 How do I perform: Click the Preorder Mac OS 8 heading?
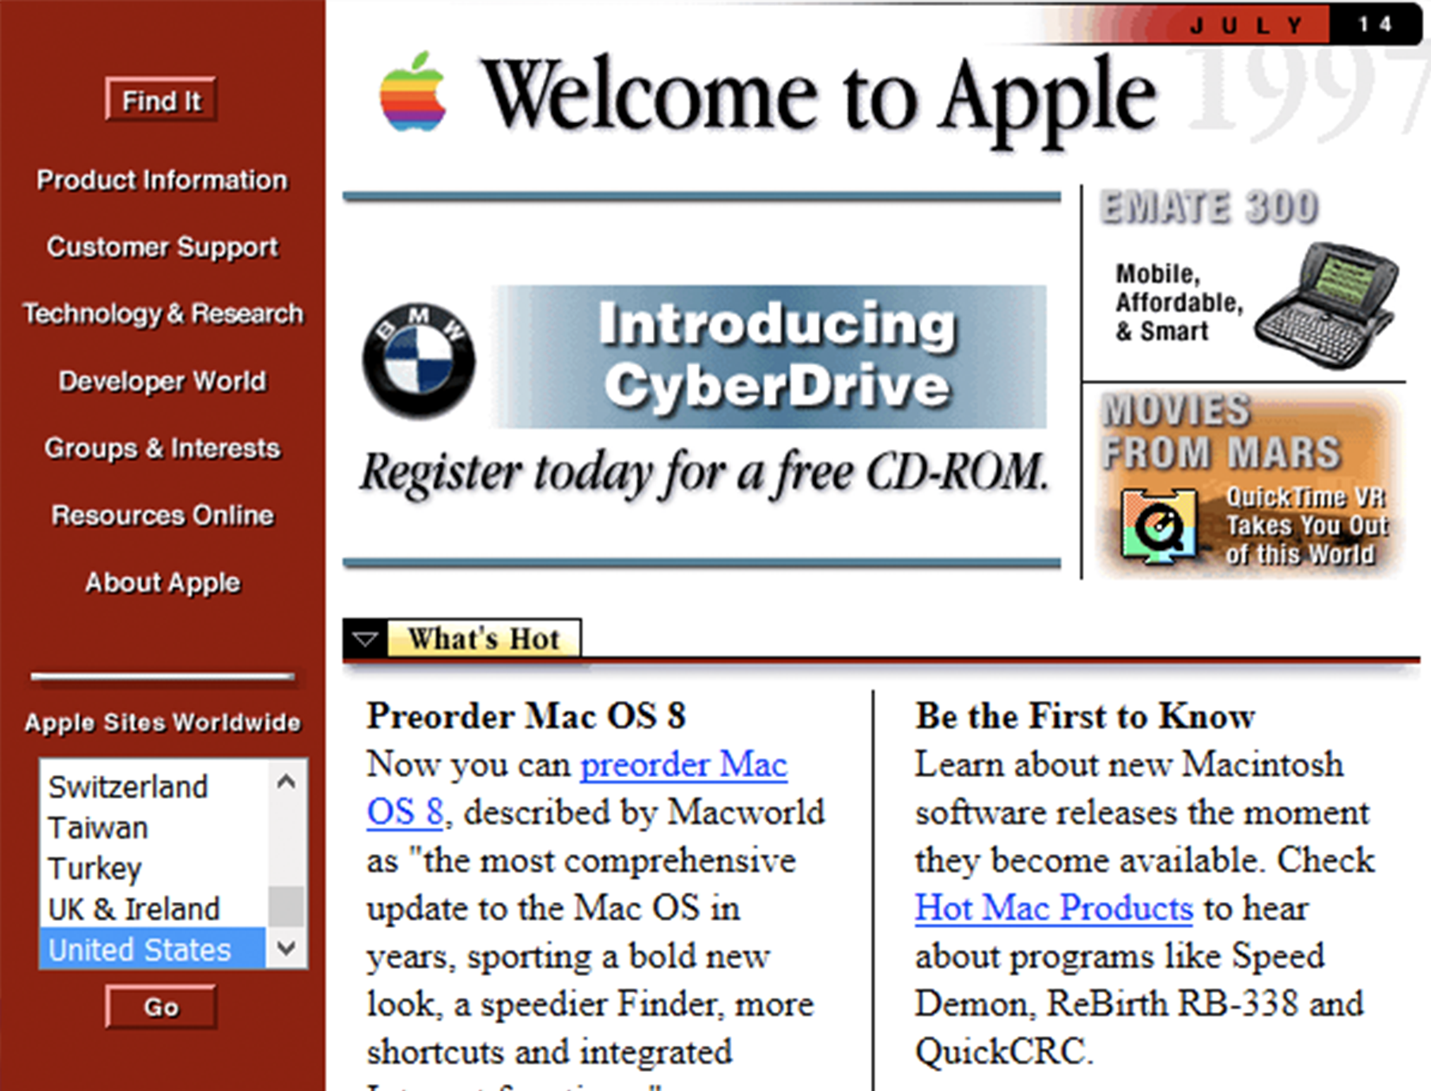pyautogui.click(x=526, y=716)
